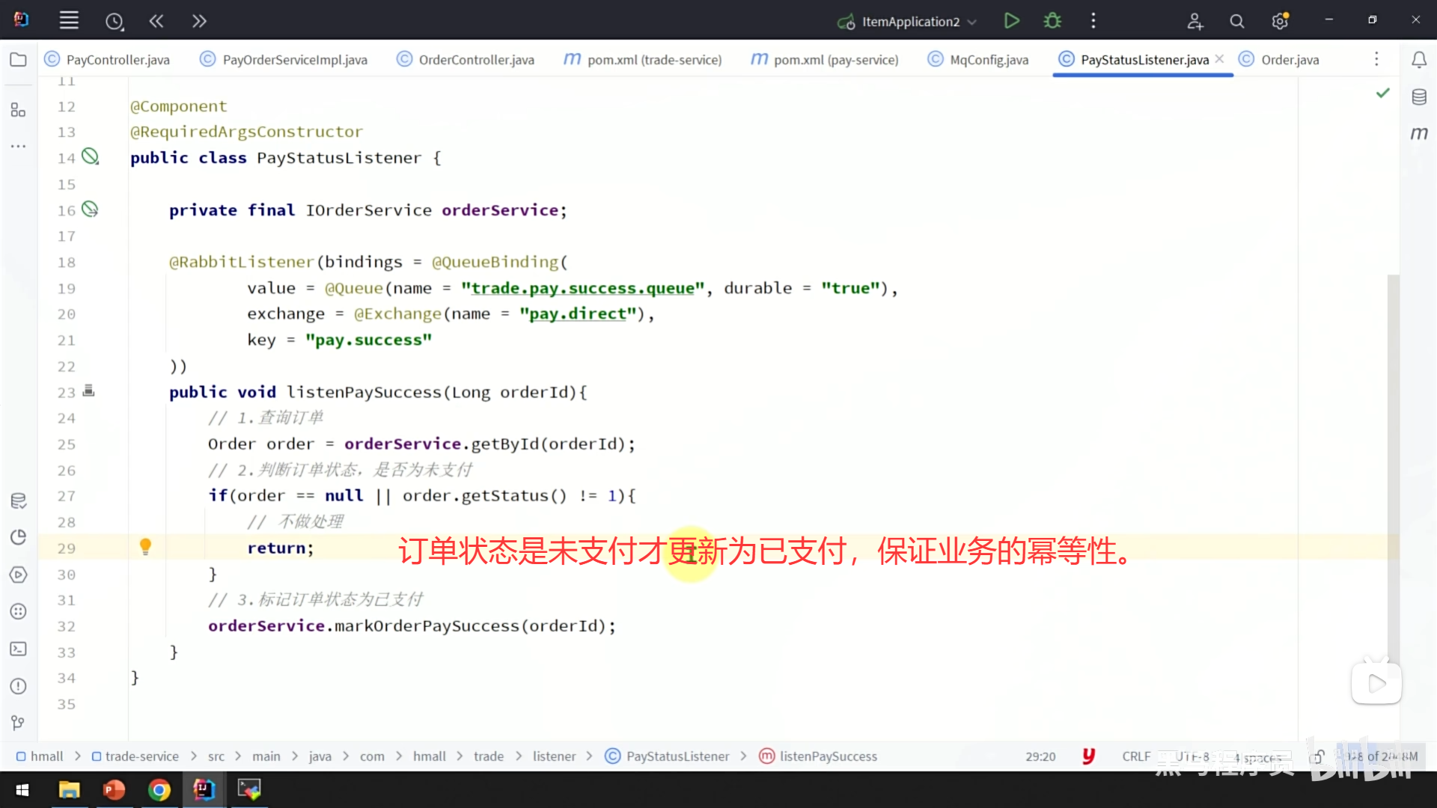Image resolution: width=1437 pixels, height=808 pixels.
Task: Open the Database tool window
Action: point(1419,97)
